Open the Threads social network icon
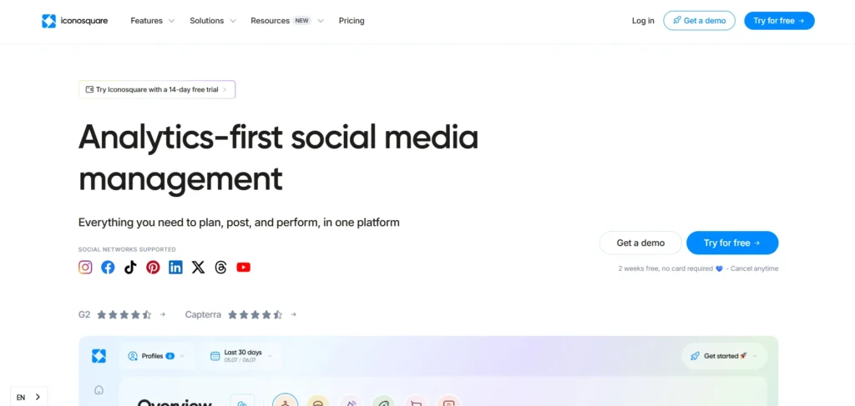The height and width of the screenshot is (406, 855). coord(220,268)
